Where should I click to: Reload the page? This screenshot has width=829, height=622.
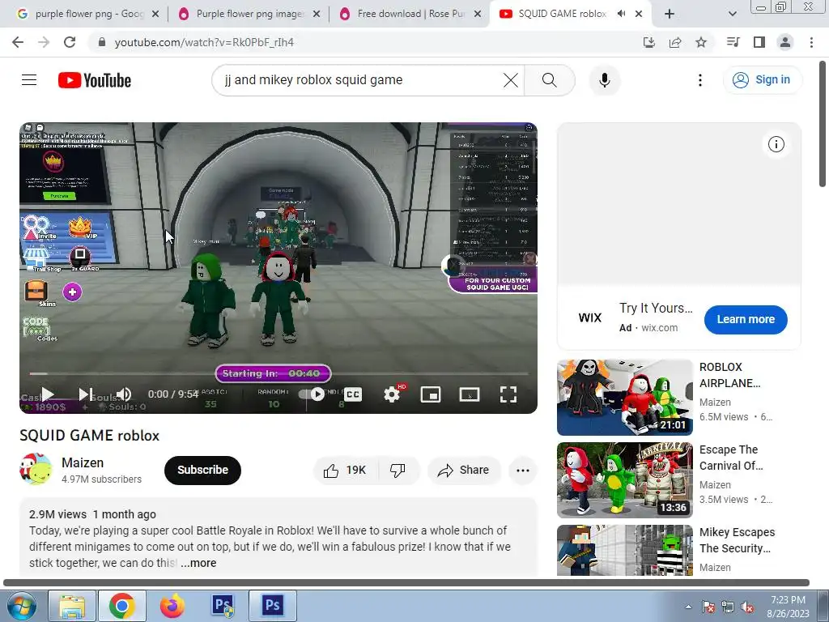[70, 42]
